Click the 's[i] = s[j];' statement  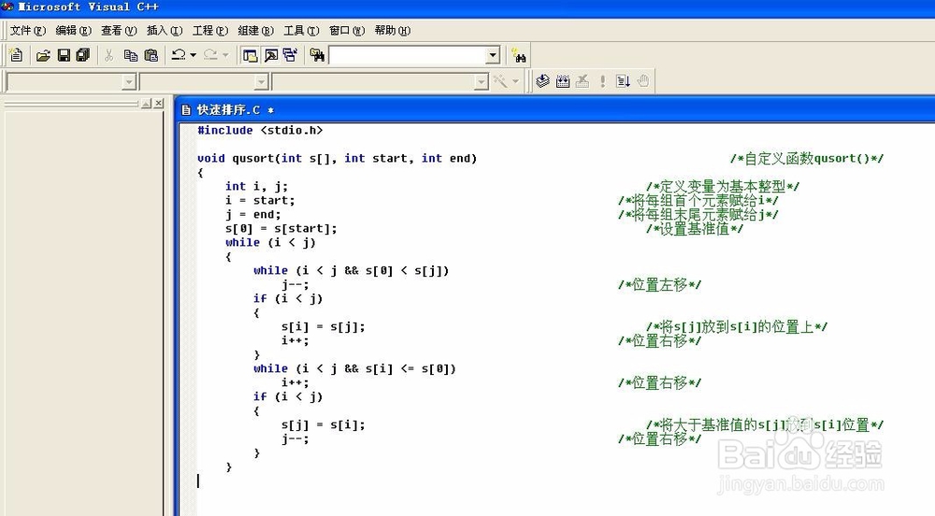tap(324, 326)
